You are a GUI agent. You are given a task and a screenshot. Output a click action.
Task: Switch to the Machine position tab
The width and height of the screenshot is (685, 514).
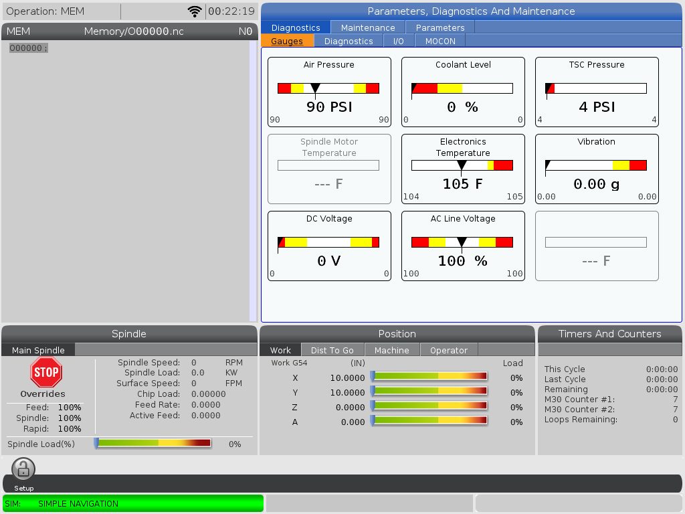pos(391,350)
